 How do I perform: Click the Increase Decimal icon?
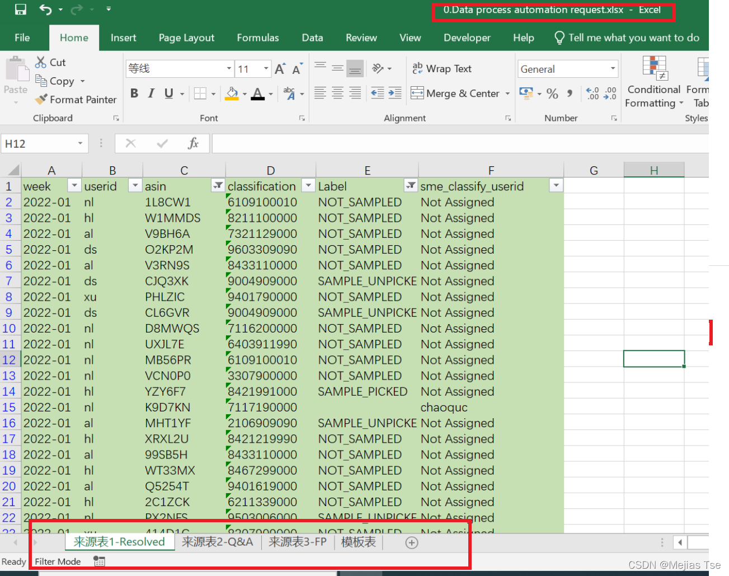click(592, 93)
